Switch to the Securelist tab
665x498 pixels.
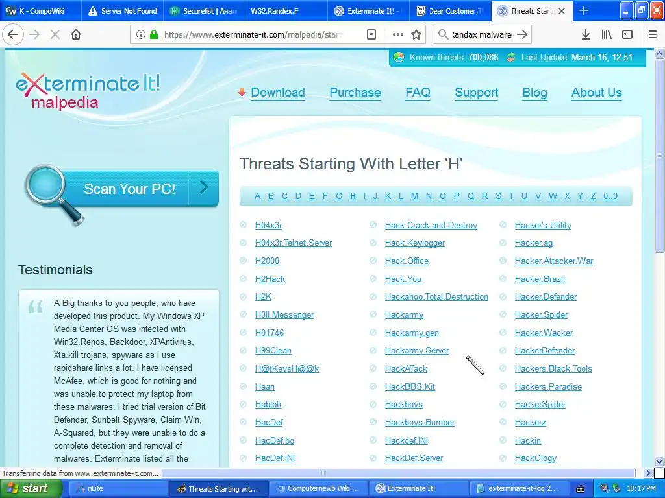[x=205, y=11]
